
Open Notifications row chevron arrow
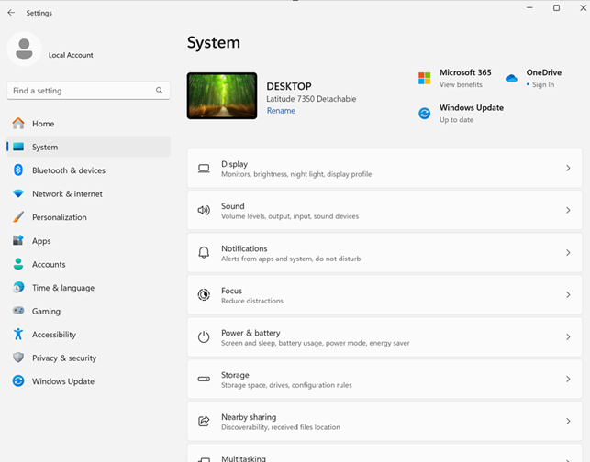point(568,253)
